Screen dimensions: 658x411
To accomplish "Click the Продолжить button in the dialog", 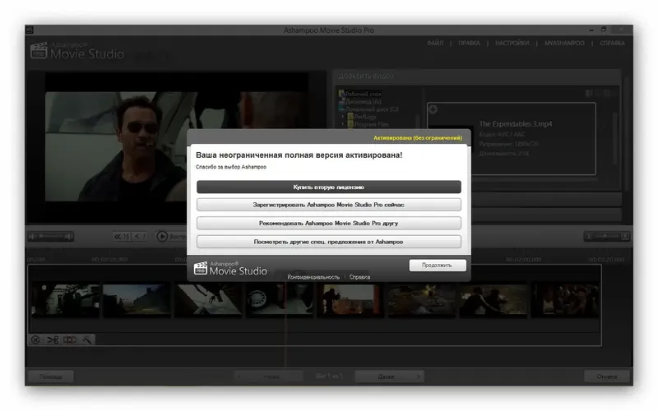I will coord(438,265).
